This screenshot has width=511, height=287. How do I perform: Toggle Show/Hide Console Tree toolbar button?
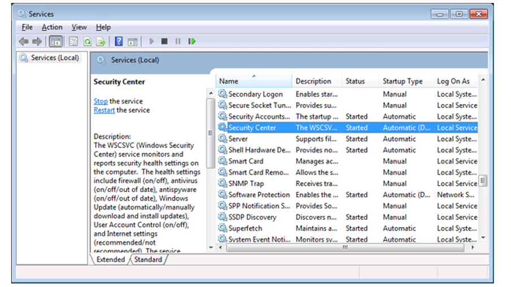(x=55, y=41)
